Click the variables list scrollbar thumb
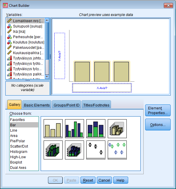 coord(47,41)
